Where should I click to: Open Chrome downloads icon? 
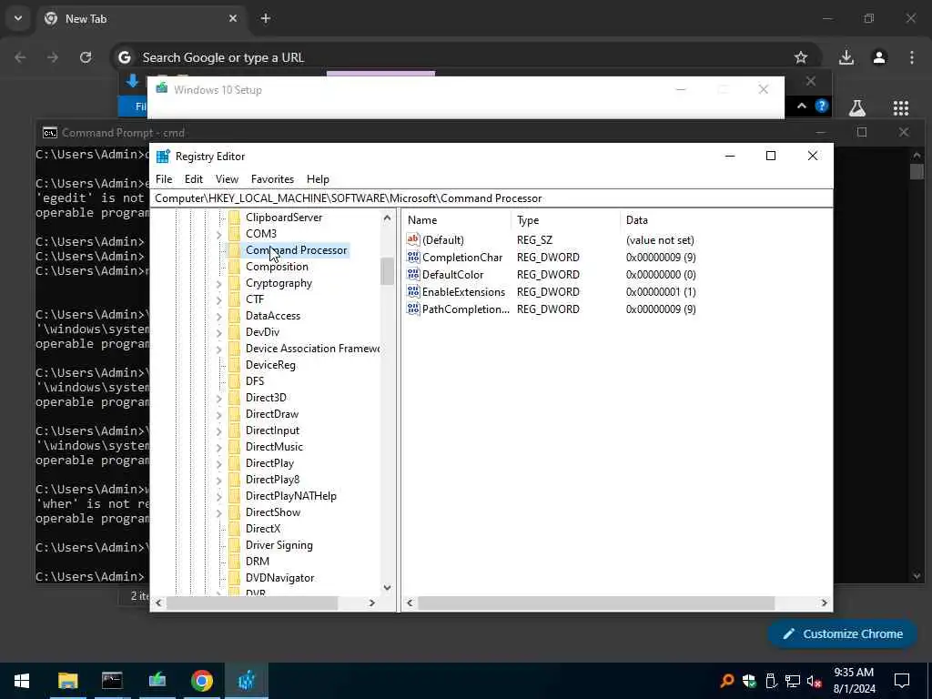[x=846, y=57]
